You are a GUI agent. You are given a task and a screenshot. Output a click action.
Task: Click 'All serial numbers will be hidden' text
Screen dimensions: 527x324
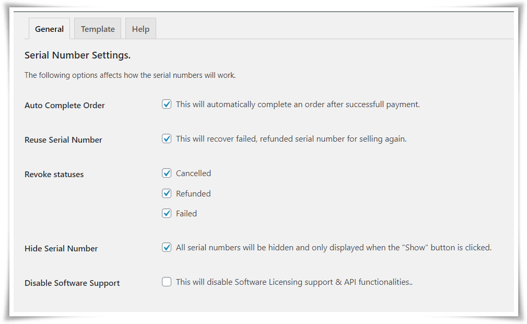[334, 248]
